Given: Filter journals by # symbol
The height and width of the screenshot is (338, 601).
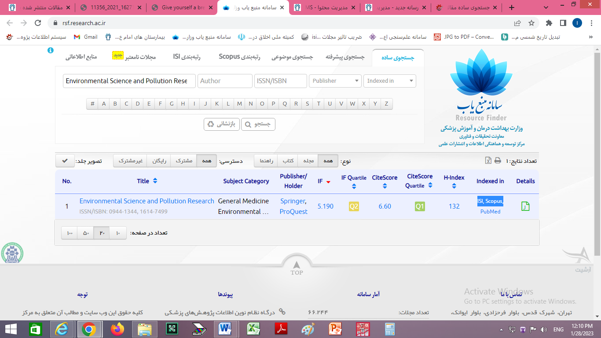Looking at the screenshot, I should (92, 104).
